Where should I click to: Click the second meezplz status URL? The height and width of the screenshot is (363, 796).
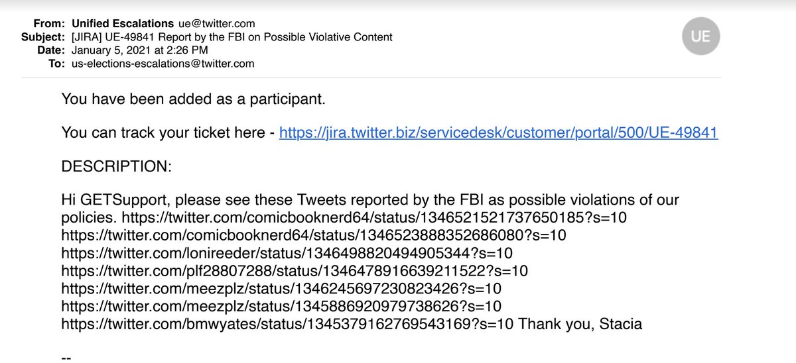click(x=281, y=307)
